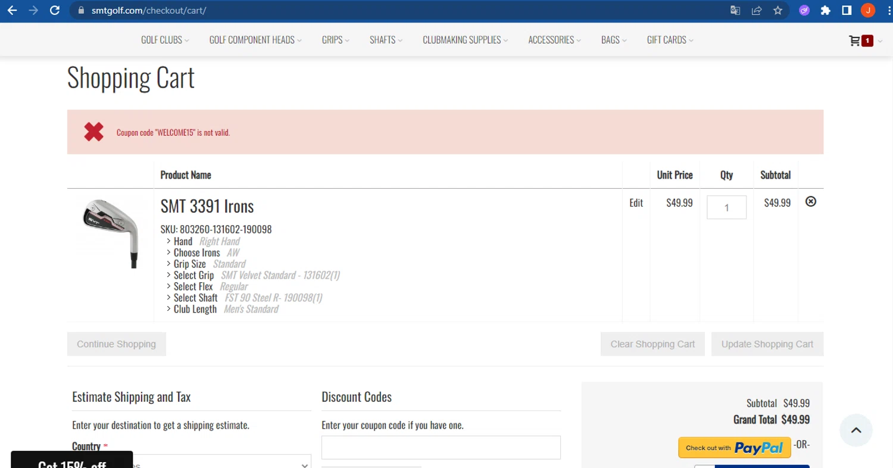Open the translate page icon
This screenshot has height=468, width=893.
735,10
